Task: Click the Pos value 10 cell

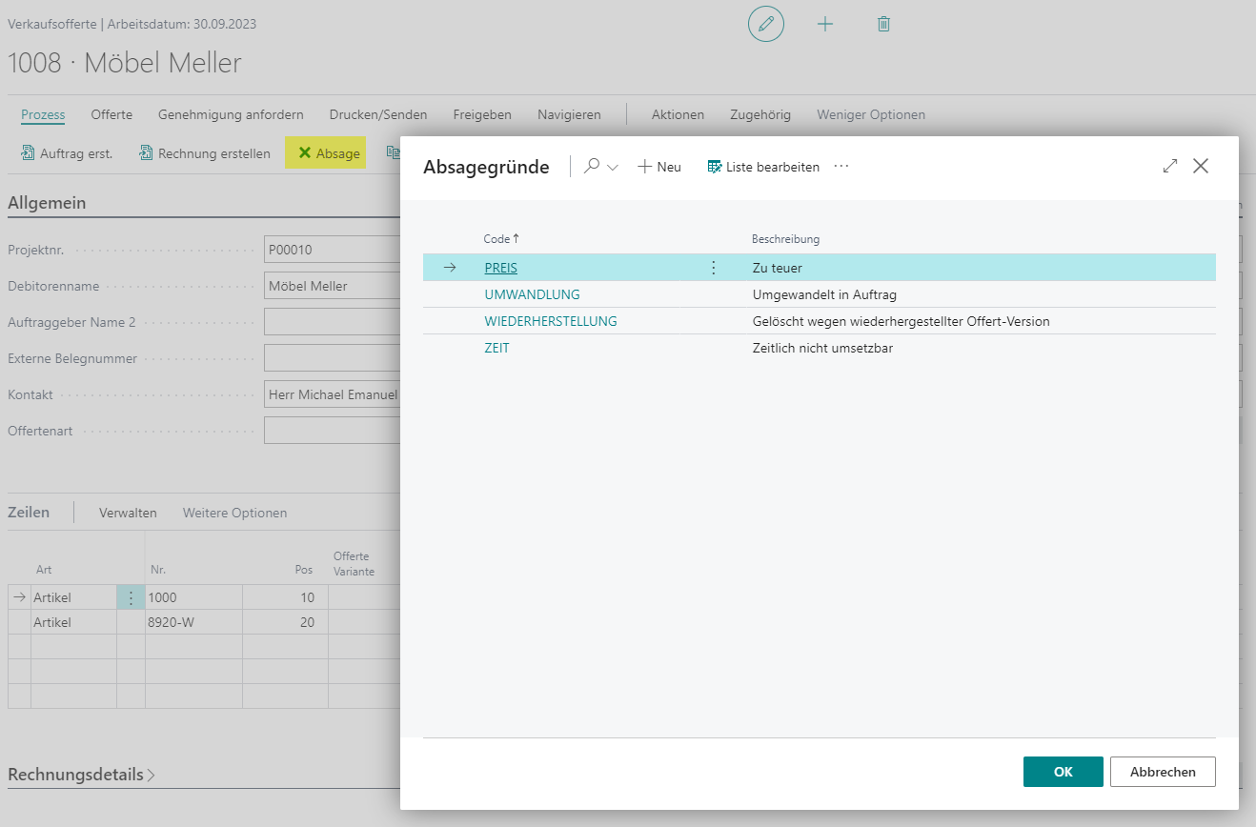Action: pyautogui.click(x=285, y=597)
